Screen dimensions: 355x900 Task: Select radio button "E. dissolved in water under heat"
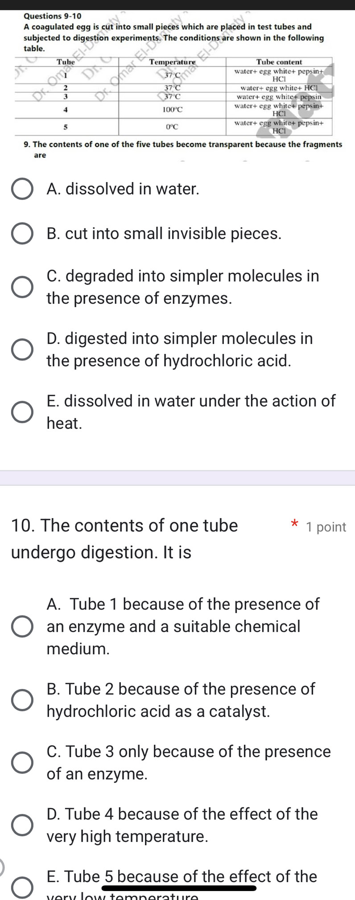pyautogui.click(x=22, y=412)
